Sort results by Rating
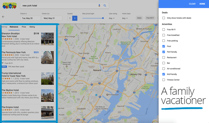Image resolution: width=209 pixels, height=123 pixels. [x=32, y=27]
